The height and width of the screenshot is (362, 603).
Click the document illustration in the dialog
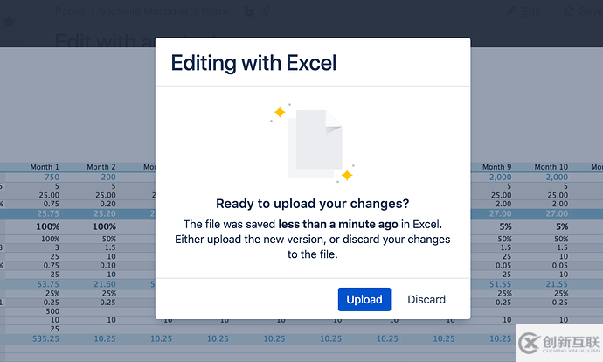[x=315, y=144]
